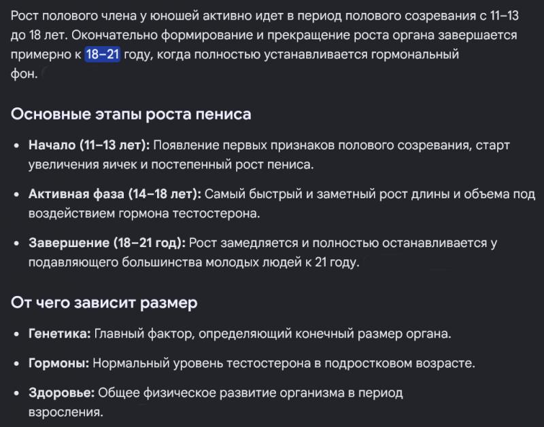Click the bullet before "Гормоны" item
This screenshot has width=544, height=427.
click(16, 364)
